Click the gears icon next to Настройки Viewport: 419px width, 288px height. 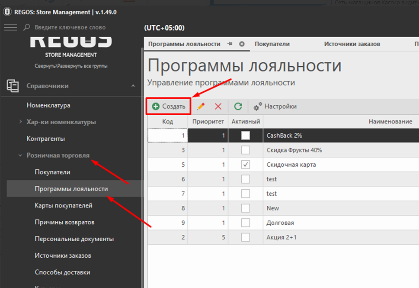(x=258, y=106)
